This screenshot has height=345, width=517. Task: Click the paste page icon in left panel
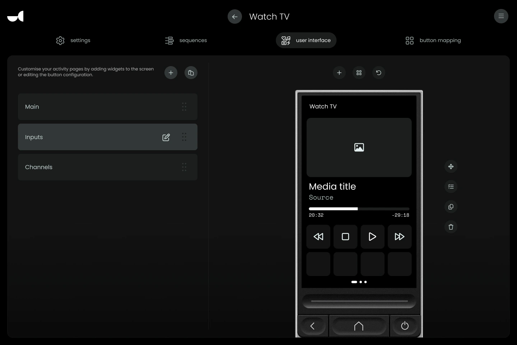(191, 73)
